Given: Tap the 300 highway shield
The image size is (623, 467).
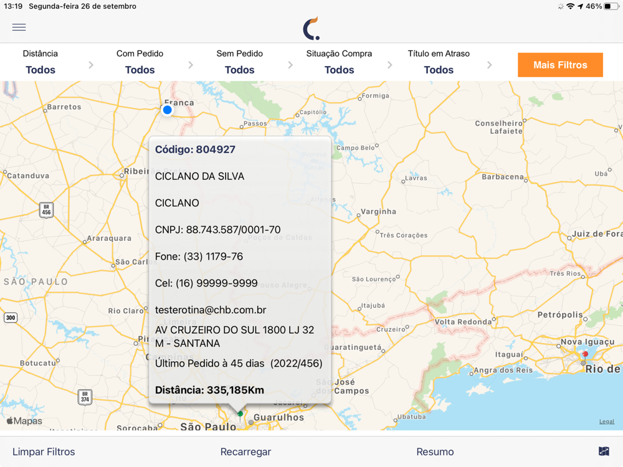Looking at the screenshot, I should coord(11,318).
